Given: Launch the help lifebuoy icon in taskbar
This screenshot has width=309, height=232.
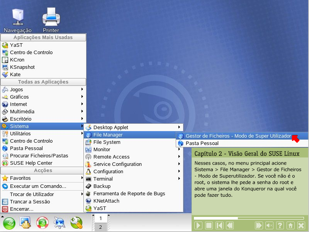Looking at the screenshot, I should (42, 223).
